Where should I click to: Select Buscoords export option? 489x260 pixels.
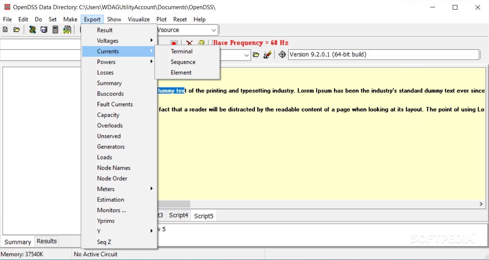click(119, 94)
